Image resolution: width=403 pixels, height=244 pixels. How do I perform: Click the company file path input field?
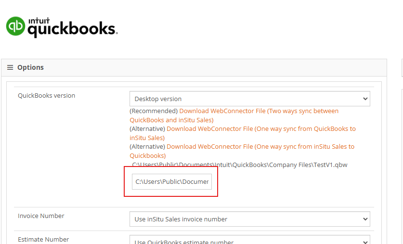pyautogui.click(x=172, y=181)
